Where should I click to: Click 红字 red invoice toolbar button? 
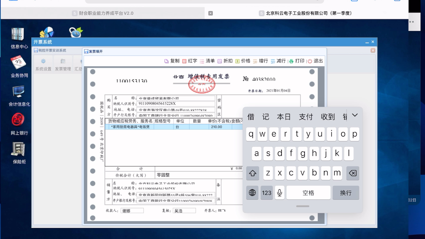pos(189,61)
